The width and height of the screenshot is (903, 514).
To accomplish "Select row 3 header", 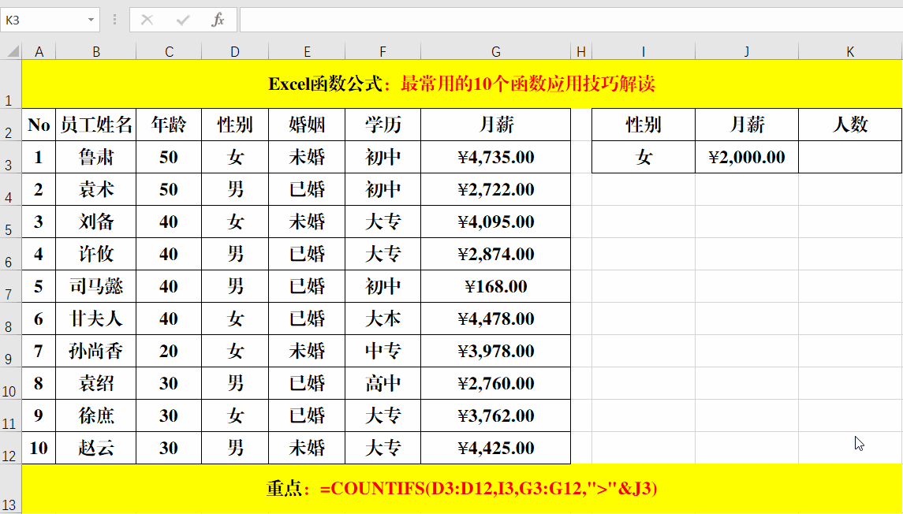I will (11, 157).
